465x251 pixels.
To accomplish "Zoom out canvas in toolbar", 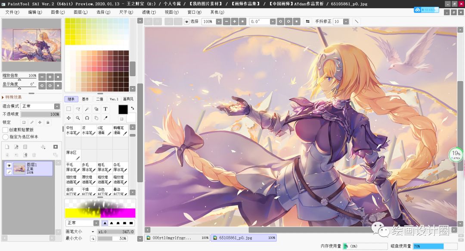I will (x=226, y=21).
